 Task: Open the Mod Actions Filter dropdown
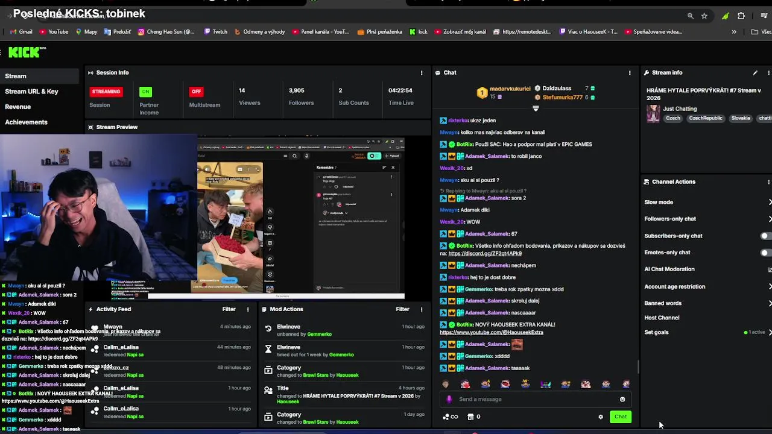coord(402,309)
